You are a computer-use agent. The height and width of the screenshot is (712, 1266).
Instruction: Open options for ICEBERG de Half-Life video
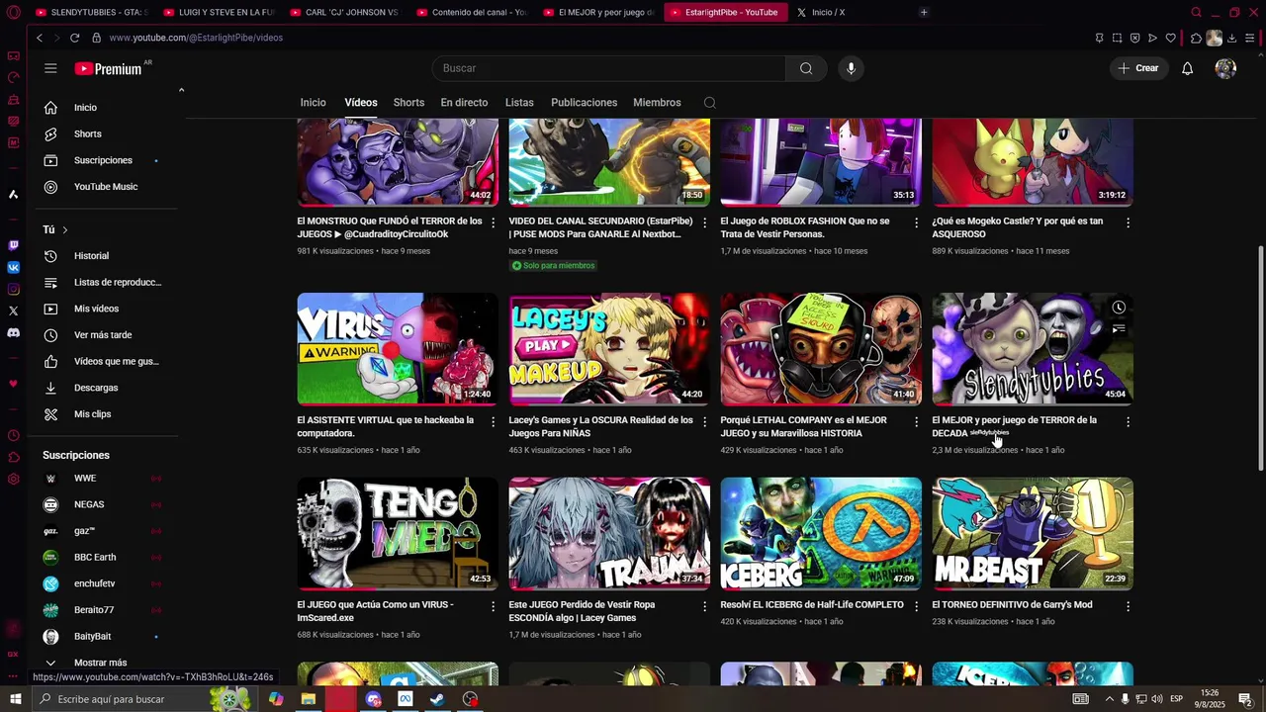[x=916, y=606]
